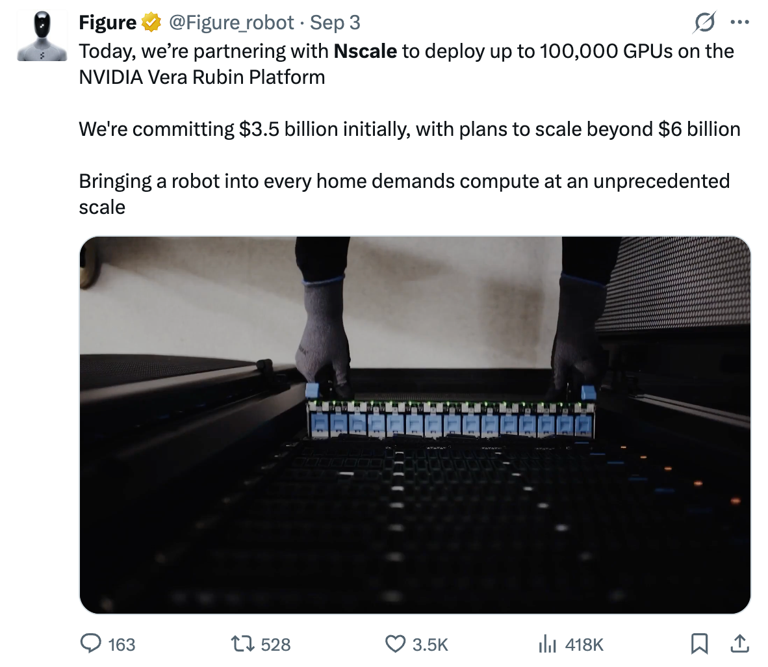768x667 pixels.
Task: Click the Grok explain post icon
Action: 704,22
